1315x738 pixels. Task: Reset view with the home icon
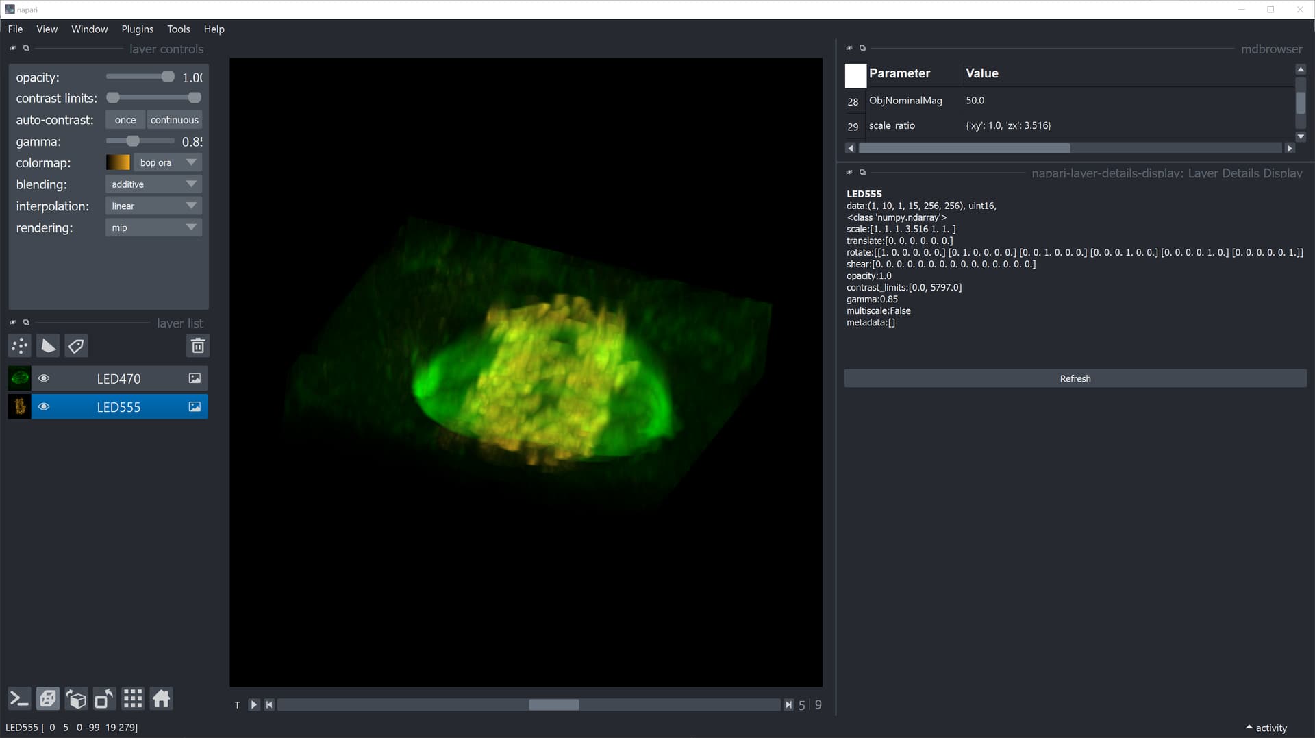click(x=161, y=698)
